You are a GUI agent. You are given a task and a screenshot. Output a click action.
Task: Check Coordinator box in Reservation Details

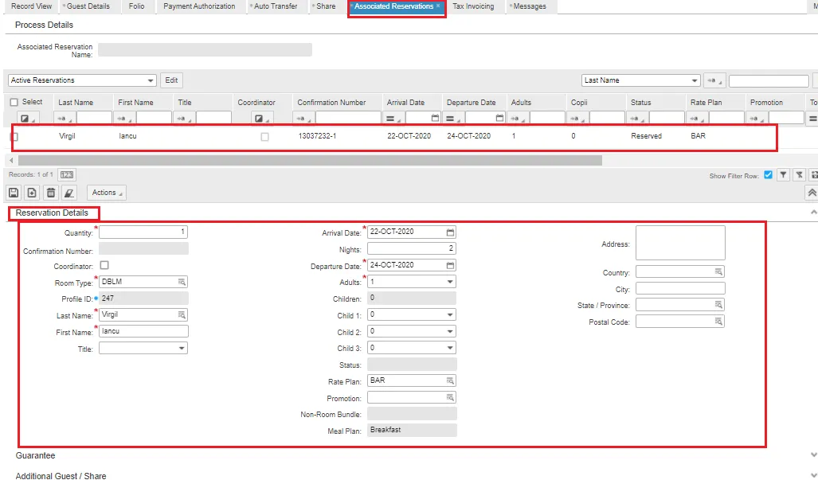click(104, 265)
